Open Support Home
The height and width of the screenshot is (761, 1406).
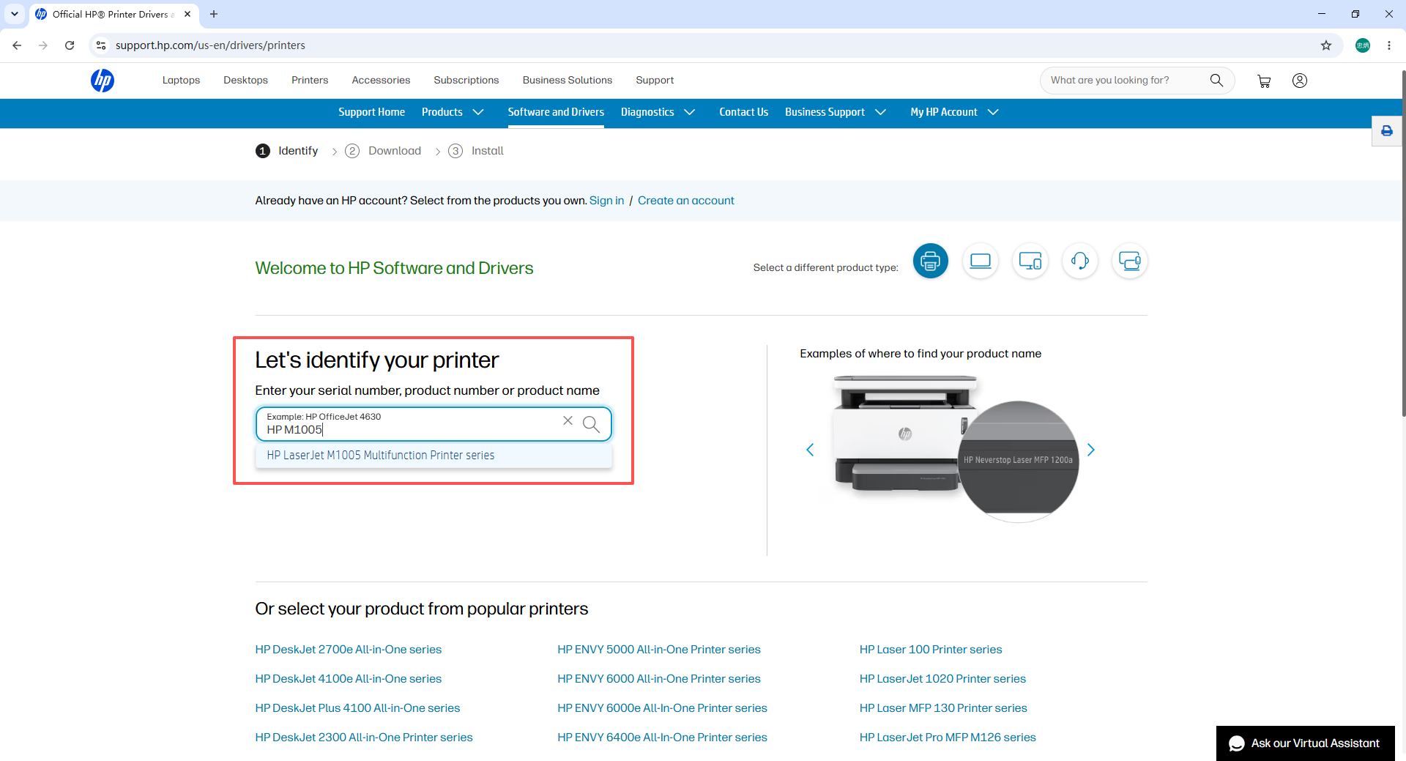pyautogui.click(x=371, y=112)
